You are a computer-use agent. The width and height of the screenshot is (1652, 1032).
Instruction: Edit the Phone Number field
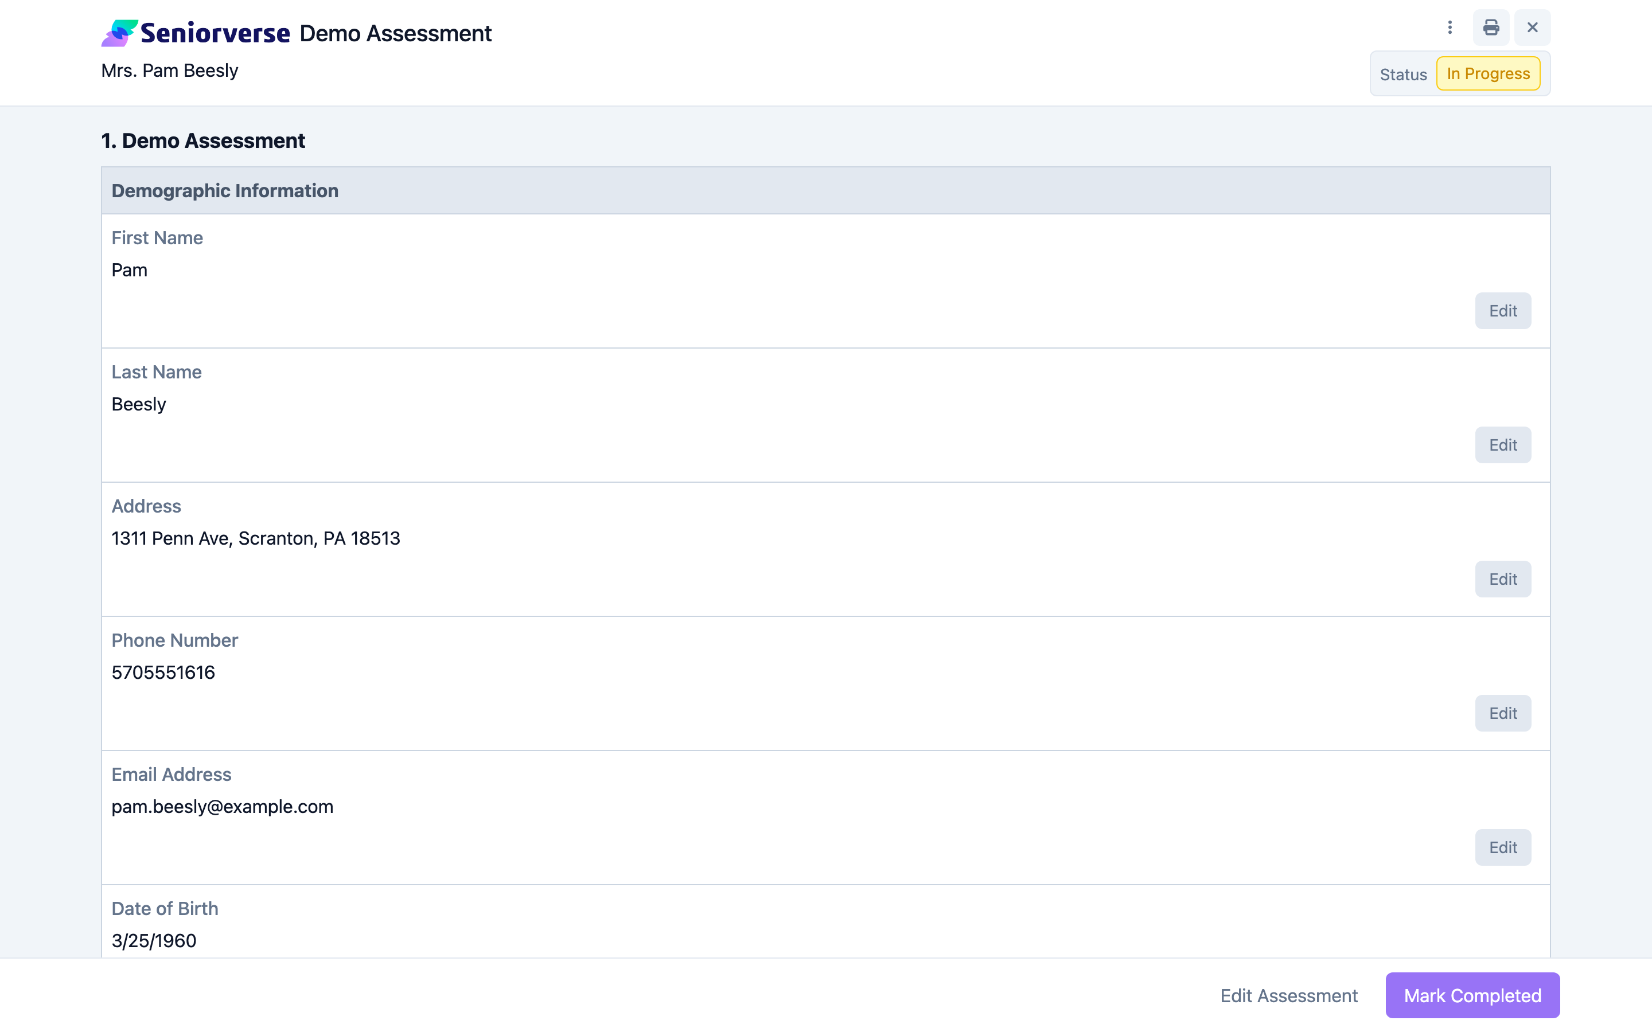[x=1503, y=713]
